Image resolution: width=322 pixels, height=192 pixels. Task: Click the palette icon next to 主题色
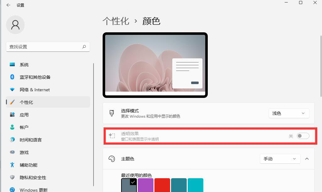tap(112, 159)
